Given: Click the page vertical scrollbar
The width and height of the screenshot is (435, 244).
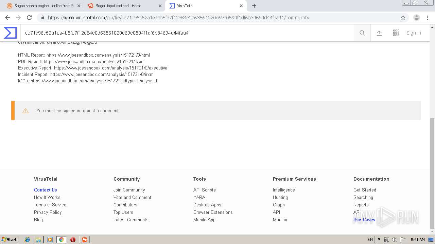Looking at the screenshot, I should coord(432,173).
